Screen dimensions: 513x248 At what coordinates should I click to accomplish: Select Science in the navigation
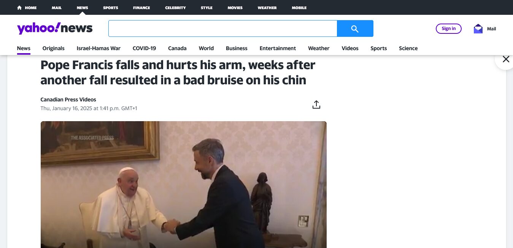pyautogui.click(x=408, y=48)
